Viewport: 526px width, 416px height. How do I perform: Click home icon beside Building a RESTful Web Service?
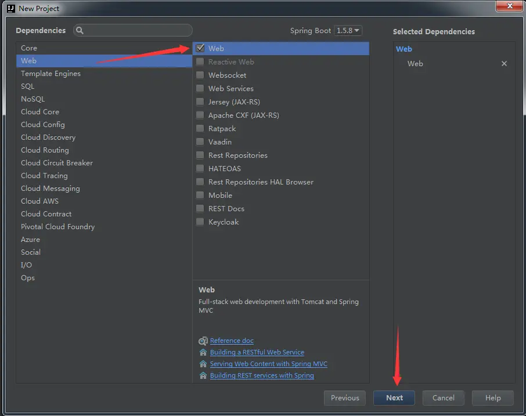[x=203, y=352]
